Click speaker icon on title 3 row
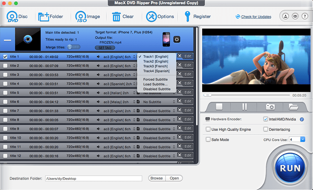This screenshot has height=190, width=313. [99, 75]
